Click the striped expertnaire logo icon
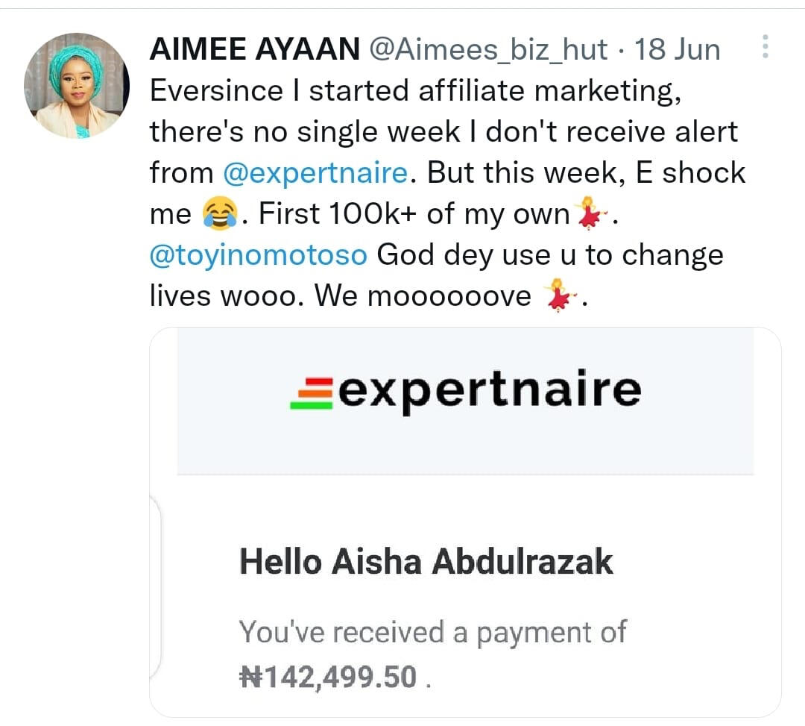 point(310,393)
